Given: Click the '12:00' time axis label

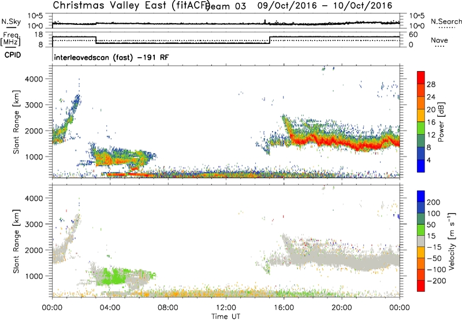Looking at the screenshot, I should (226, 308).
